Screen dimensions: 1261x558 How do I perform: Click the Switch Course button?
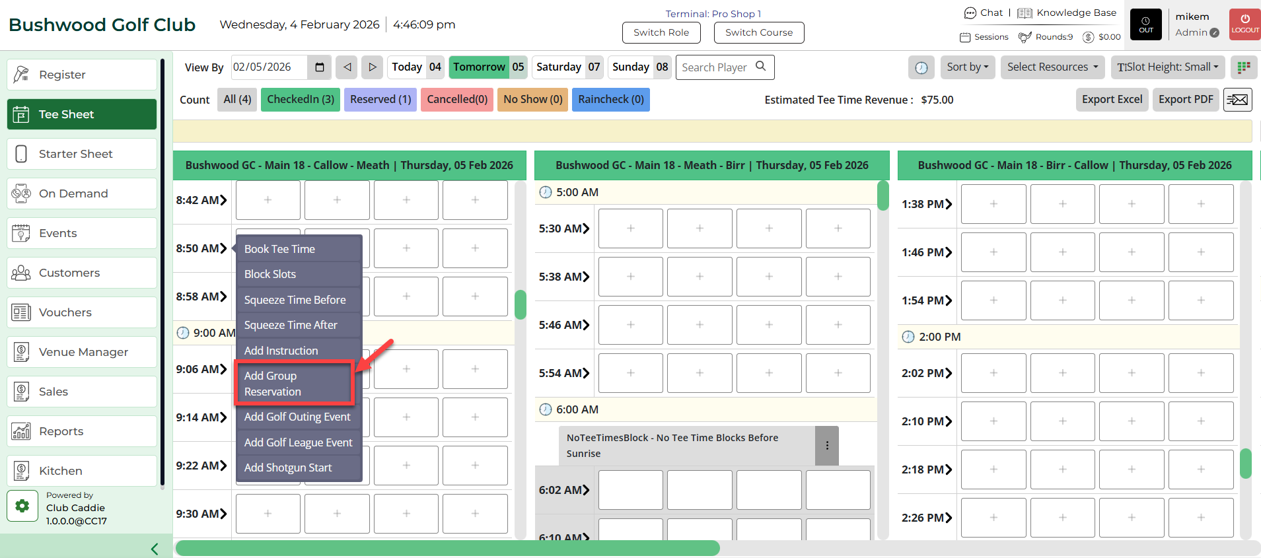click(758, 32)
